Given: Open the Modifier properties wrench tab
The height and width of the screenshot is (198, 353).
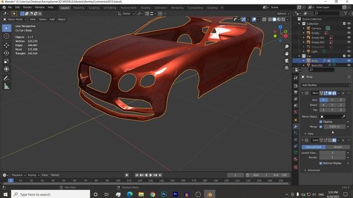Looking at the screenshot, I should point(296,127).
